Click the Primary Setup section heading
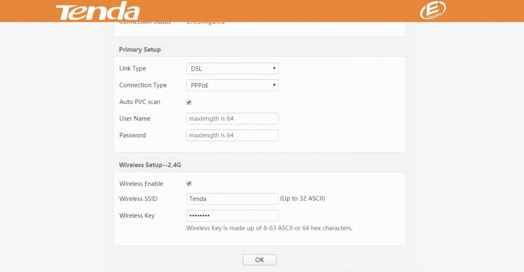Viewport: 524px width, 272px height. 140,50
